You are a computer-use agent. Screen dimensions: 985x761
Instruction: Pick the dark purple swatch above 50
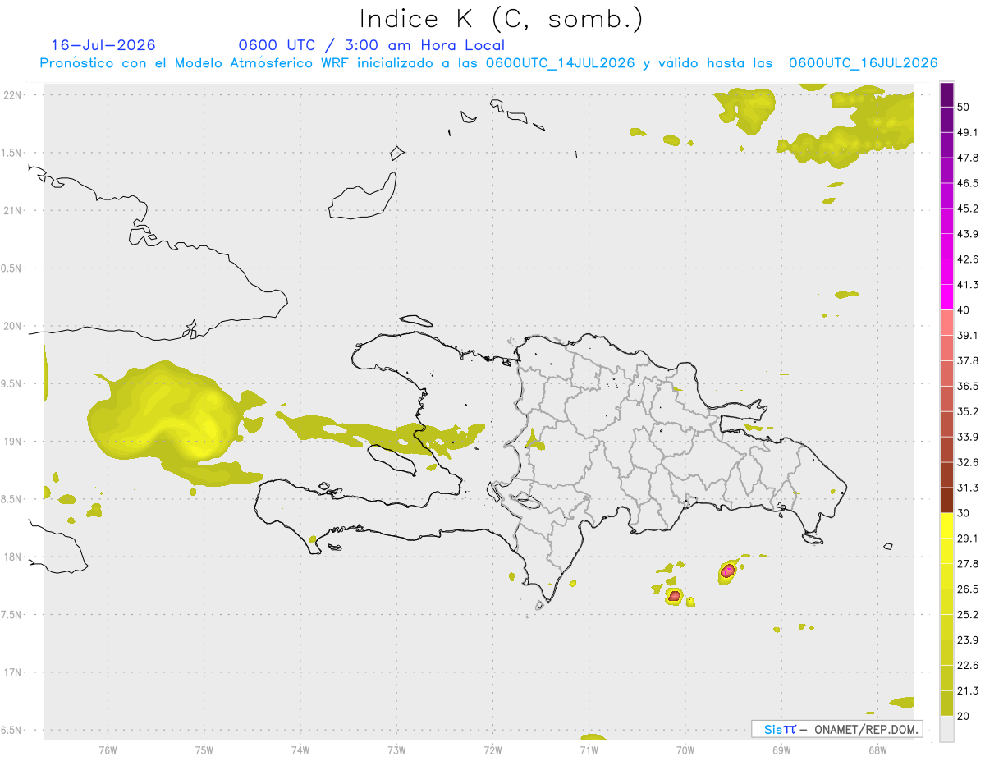click(946, 94)
